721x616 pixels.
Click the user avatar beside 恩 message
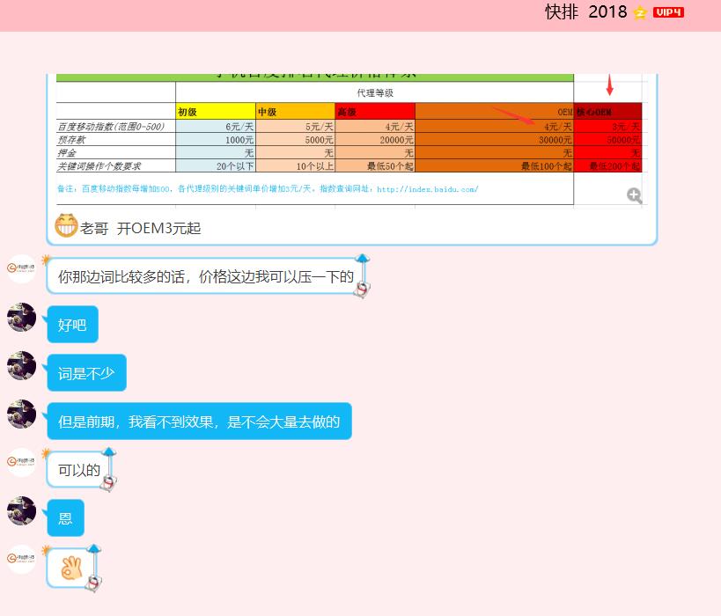[x=21, y=510]
